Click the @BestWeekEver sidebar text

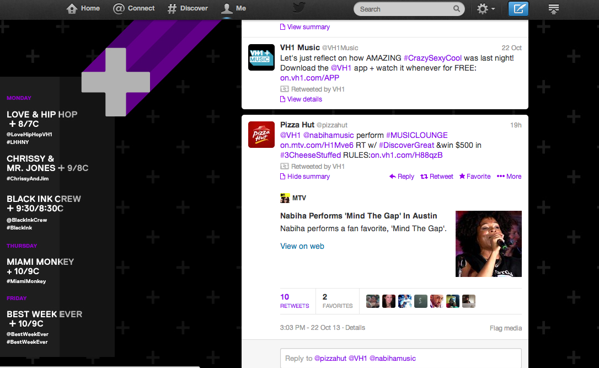28,334
